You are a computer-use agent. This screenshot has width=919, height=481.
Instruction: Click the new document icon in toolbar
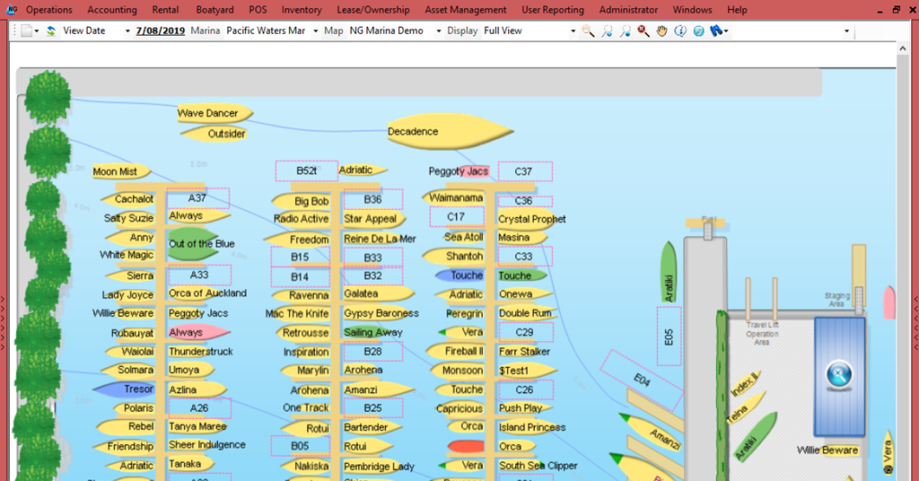(26, 31)
